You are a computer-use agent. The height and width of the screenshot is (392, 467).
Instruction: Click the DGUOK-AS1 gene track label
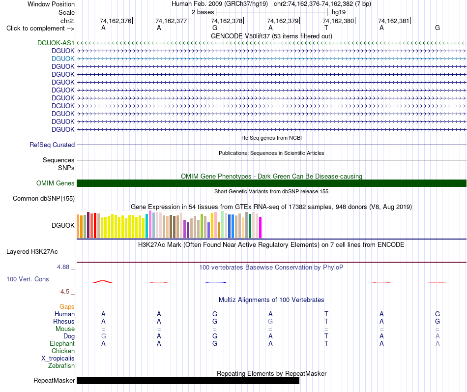56,43
